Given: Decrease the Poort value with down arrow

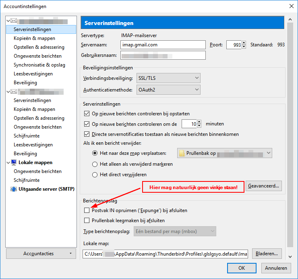Looking at the screenshot, I should point(244,47).
